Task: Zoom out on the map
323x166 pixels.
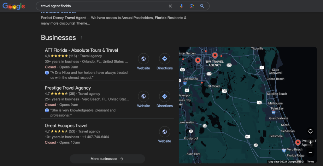Action: coord(310,152)
